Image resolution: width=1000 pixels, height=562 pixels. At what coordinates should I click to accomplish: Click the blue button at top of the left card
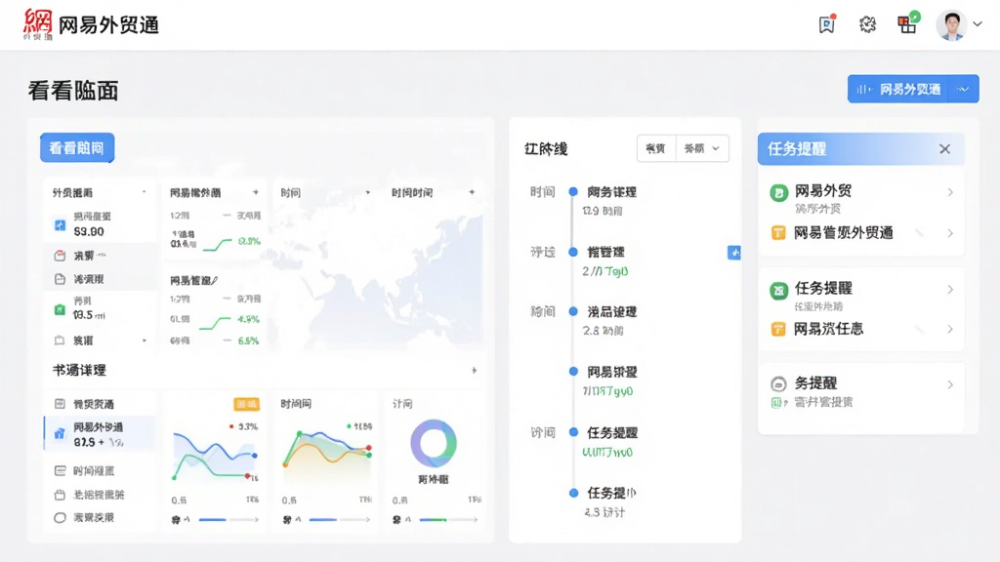click(x=77, y=148)
